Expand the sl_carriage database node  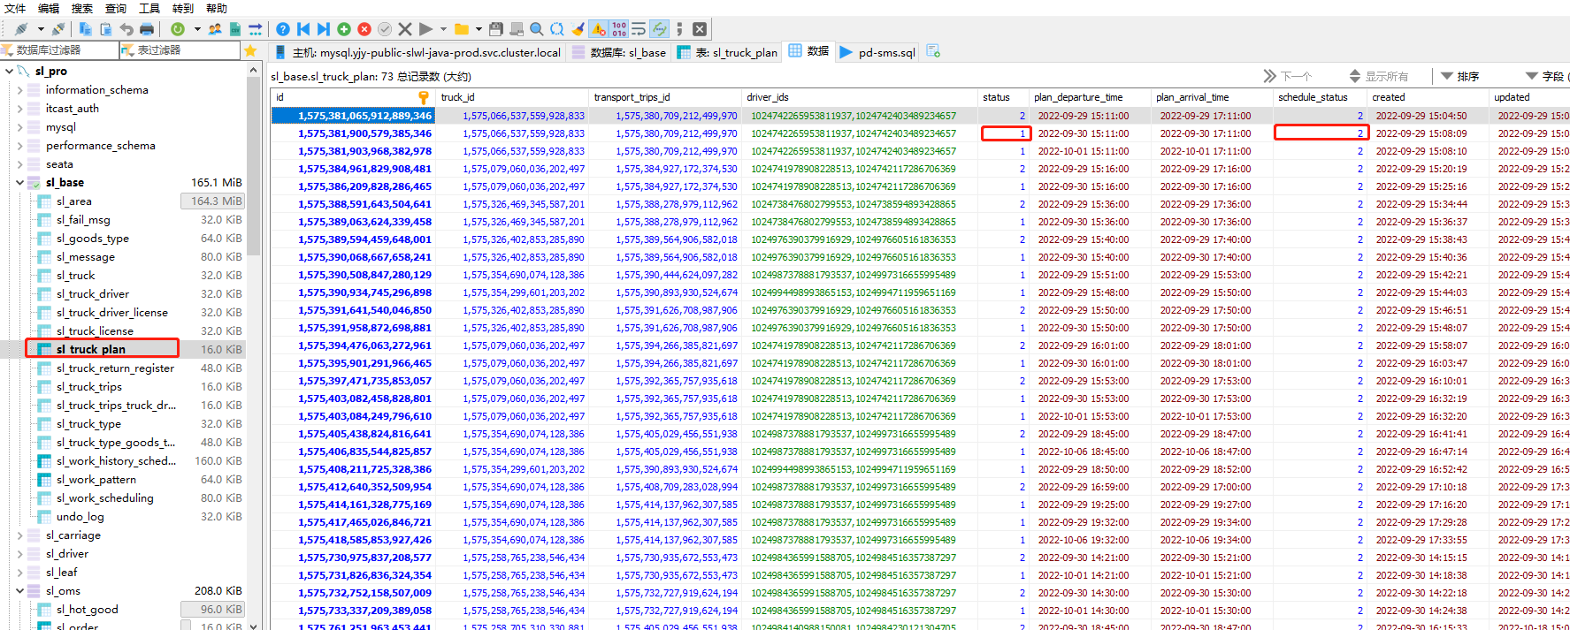[x=20, y=535]
